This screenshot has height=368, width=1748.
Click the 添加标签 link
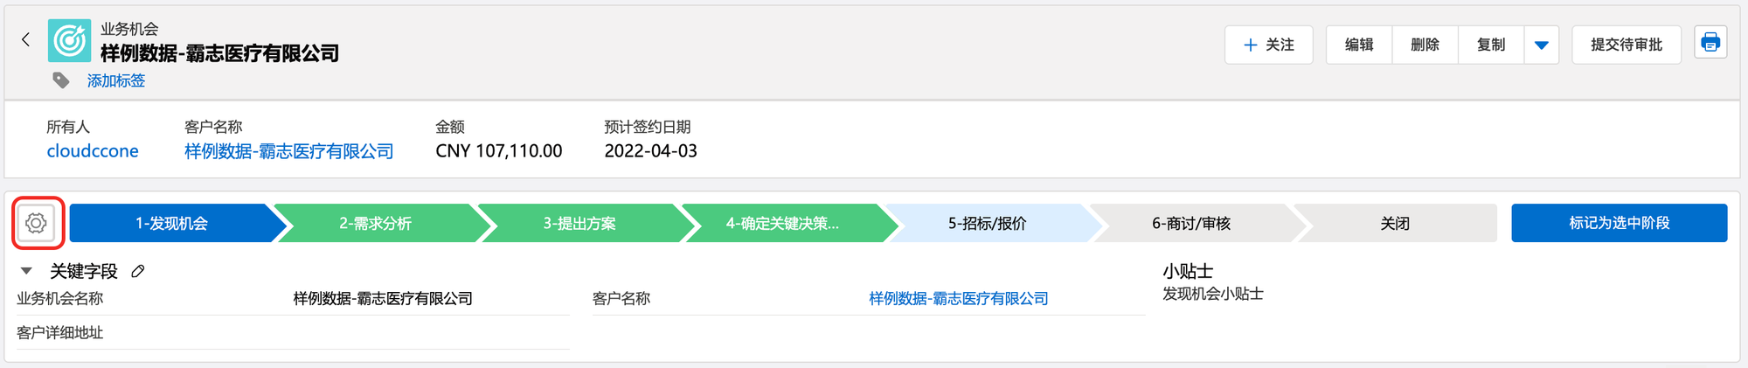(x=116, y=80)
